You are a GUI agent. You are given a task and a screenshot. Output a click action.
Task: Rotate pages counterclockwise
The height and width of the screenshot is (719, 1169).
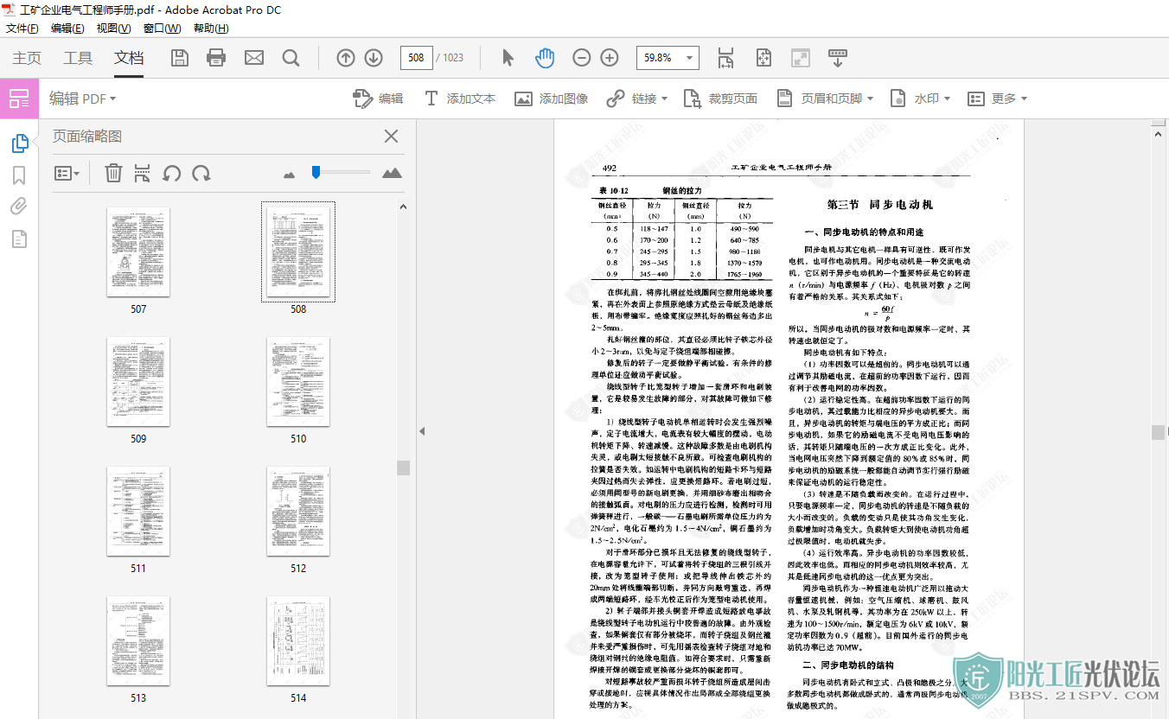(172, 173)
